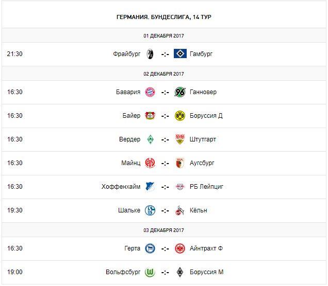Click the Герта vs Айнтрахт score placeholder
This screenshot has height=286, width=328.
point(165,248)
